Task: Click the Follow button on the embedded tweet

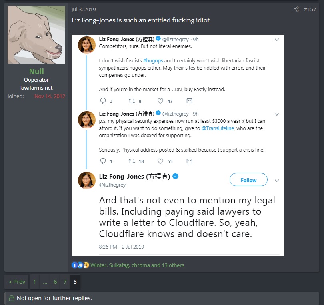Action: pos(248,180)
